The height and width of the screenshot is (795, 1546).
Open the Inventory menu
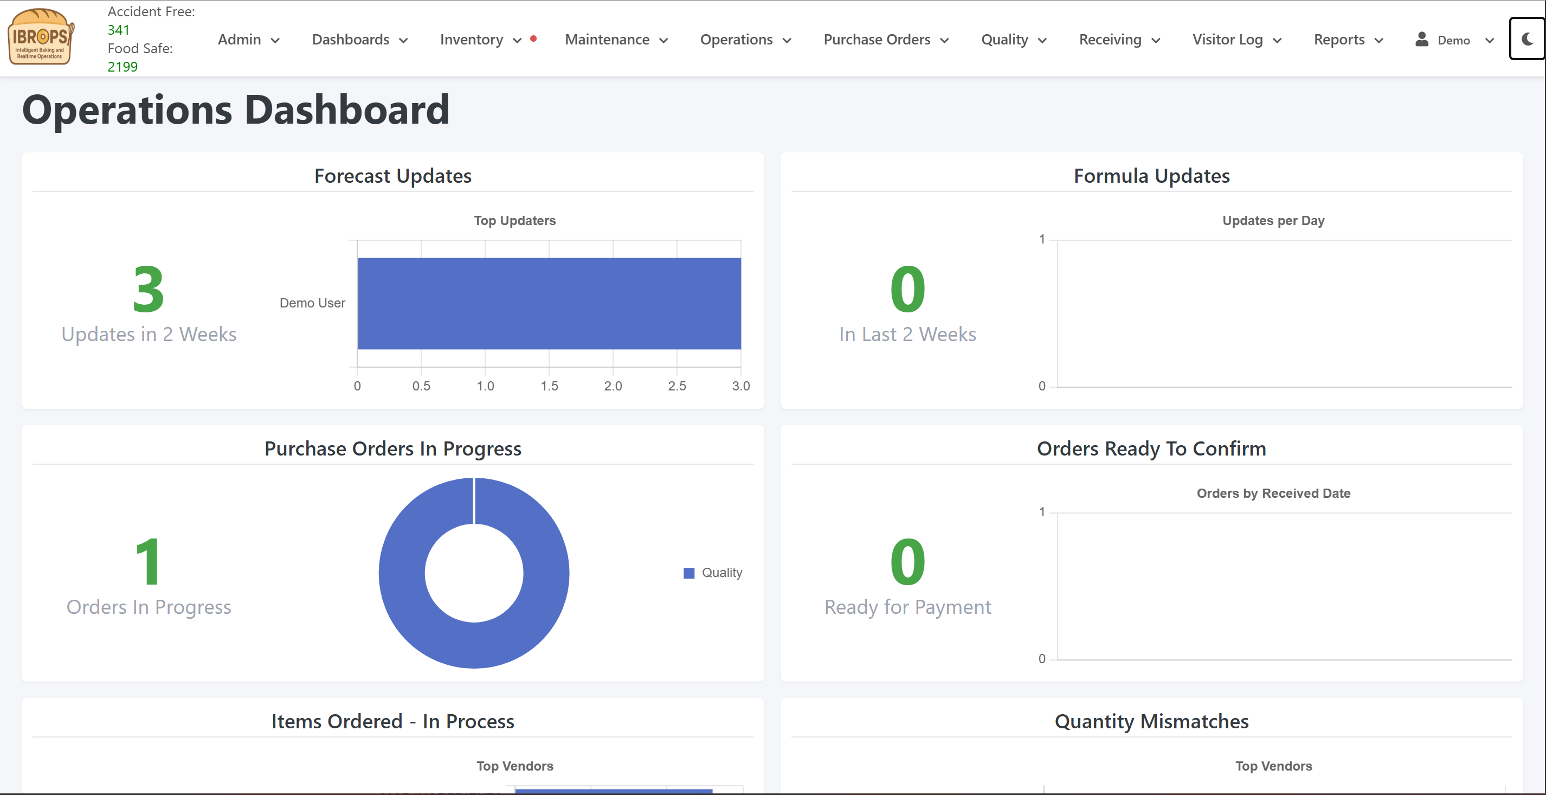[481, 40]
